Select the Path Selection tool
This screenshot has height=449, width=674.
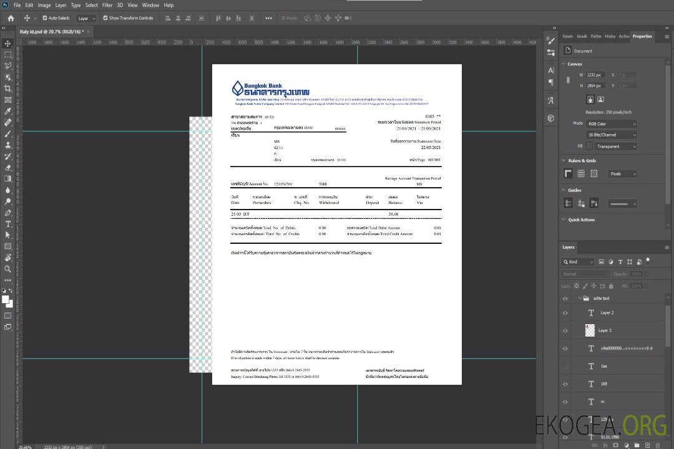(7, 235)
